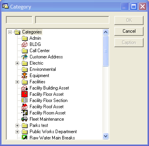The width and height of the screenshot is (149, 146).
Task: Click the Facility Building Asset icon
Action: [25, 88]
